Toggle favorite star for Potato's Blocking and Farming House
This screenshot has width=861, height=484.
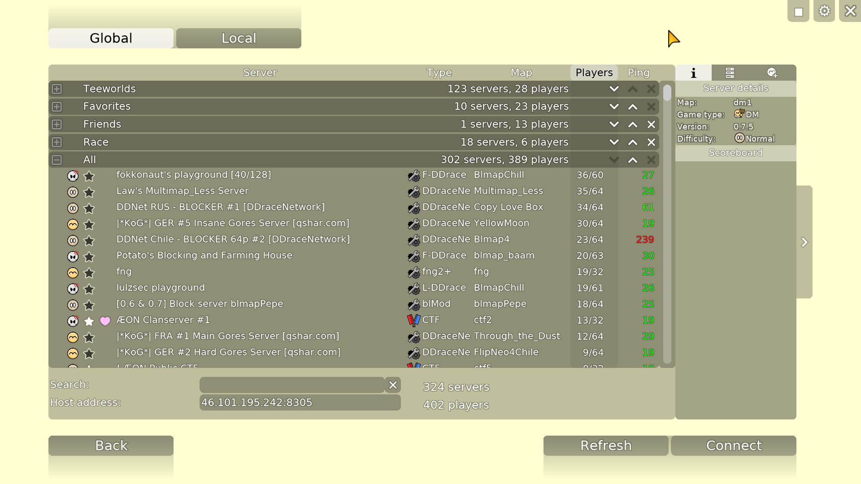(x=89, y=256)
